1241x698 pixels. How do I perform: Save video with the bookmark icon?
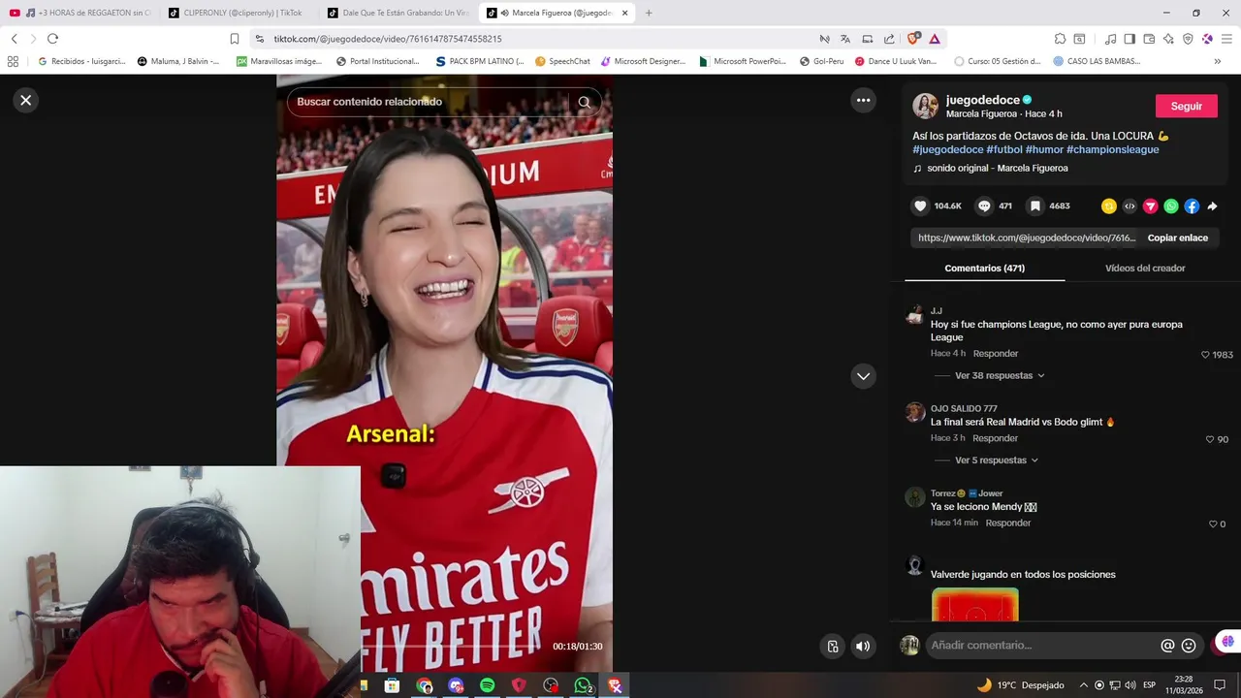point(1035,206)
